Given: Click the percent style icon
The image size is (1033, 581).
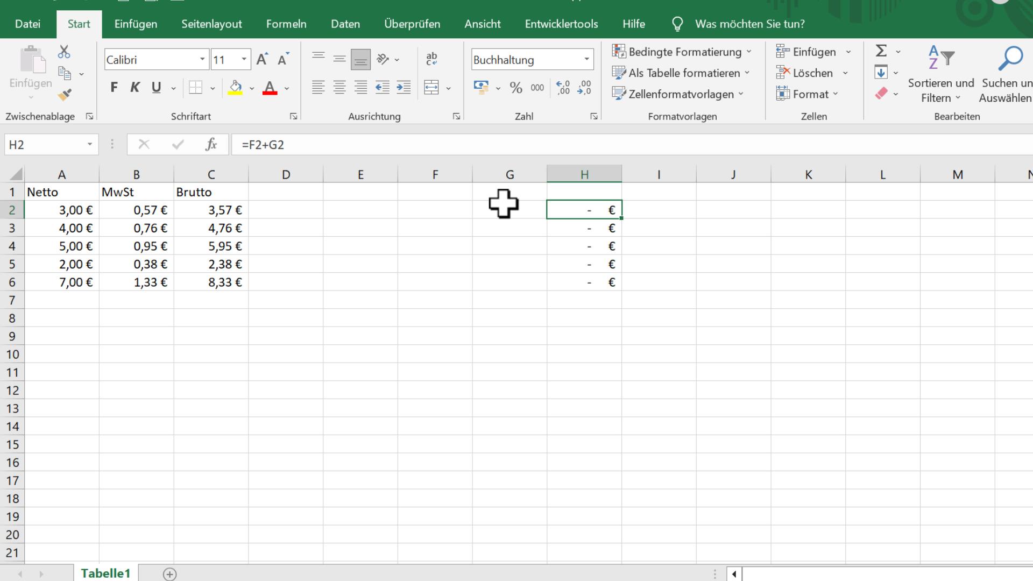Looking at the screenshot, I should click(516, 88).
